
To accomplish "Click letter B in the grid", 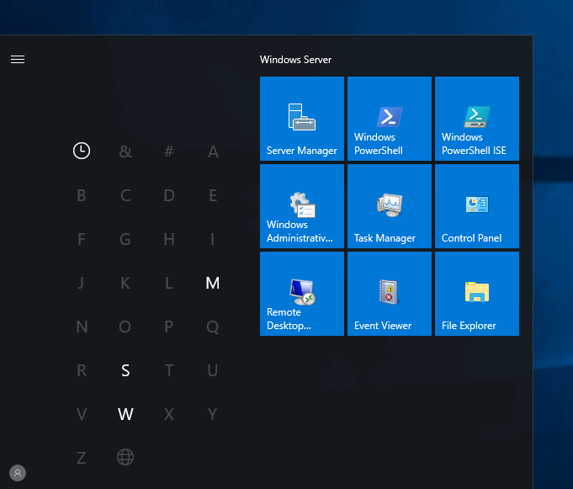I will coord(82,195).
